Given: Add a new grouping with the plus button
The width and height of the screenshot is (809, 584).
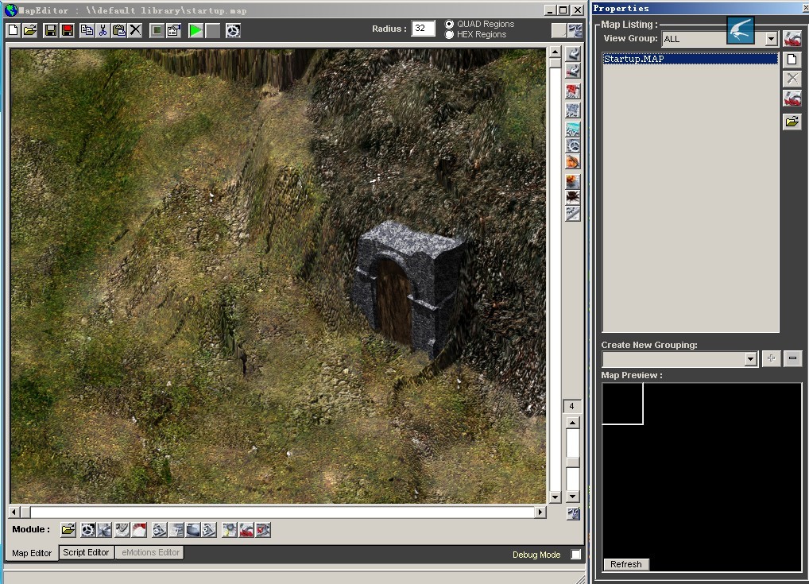Looking at the screenshot, I should [x=771, y=358].
